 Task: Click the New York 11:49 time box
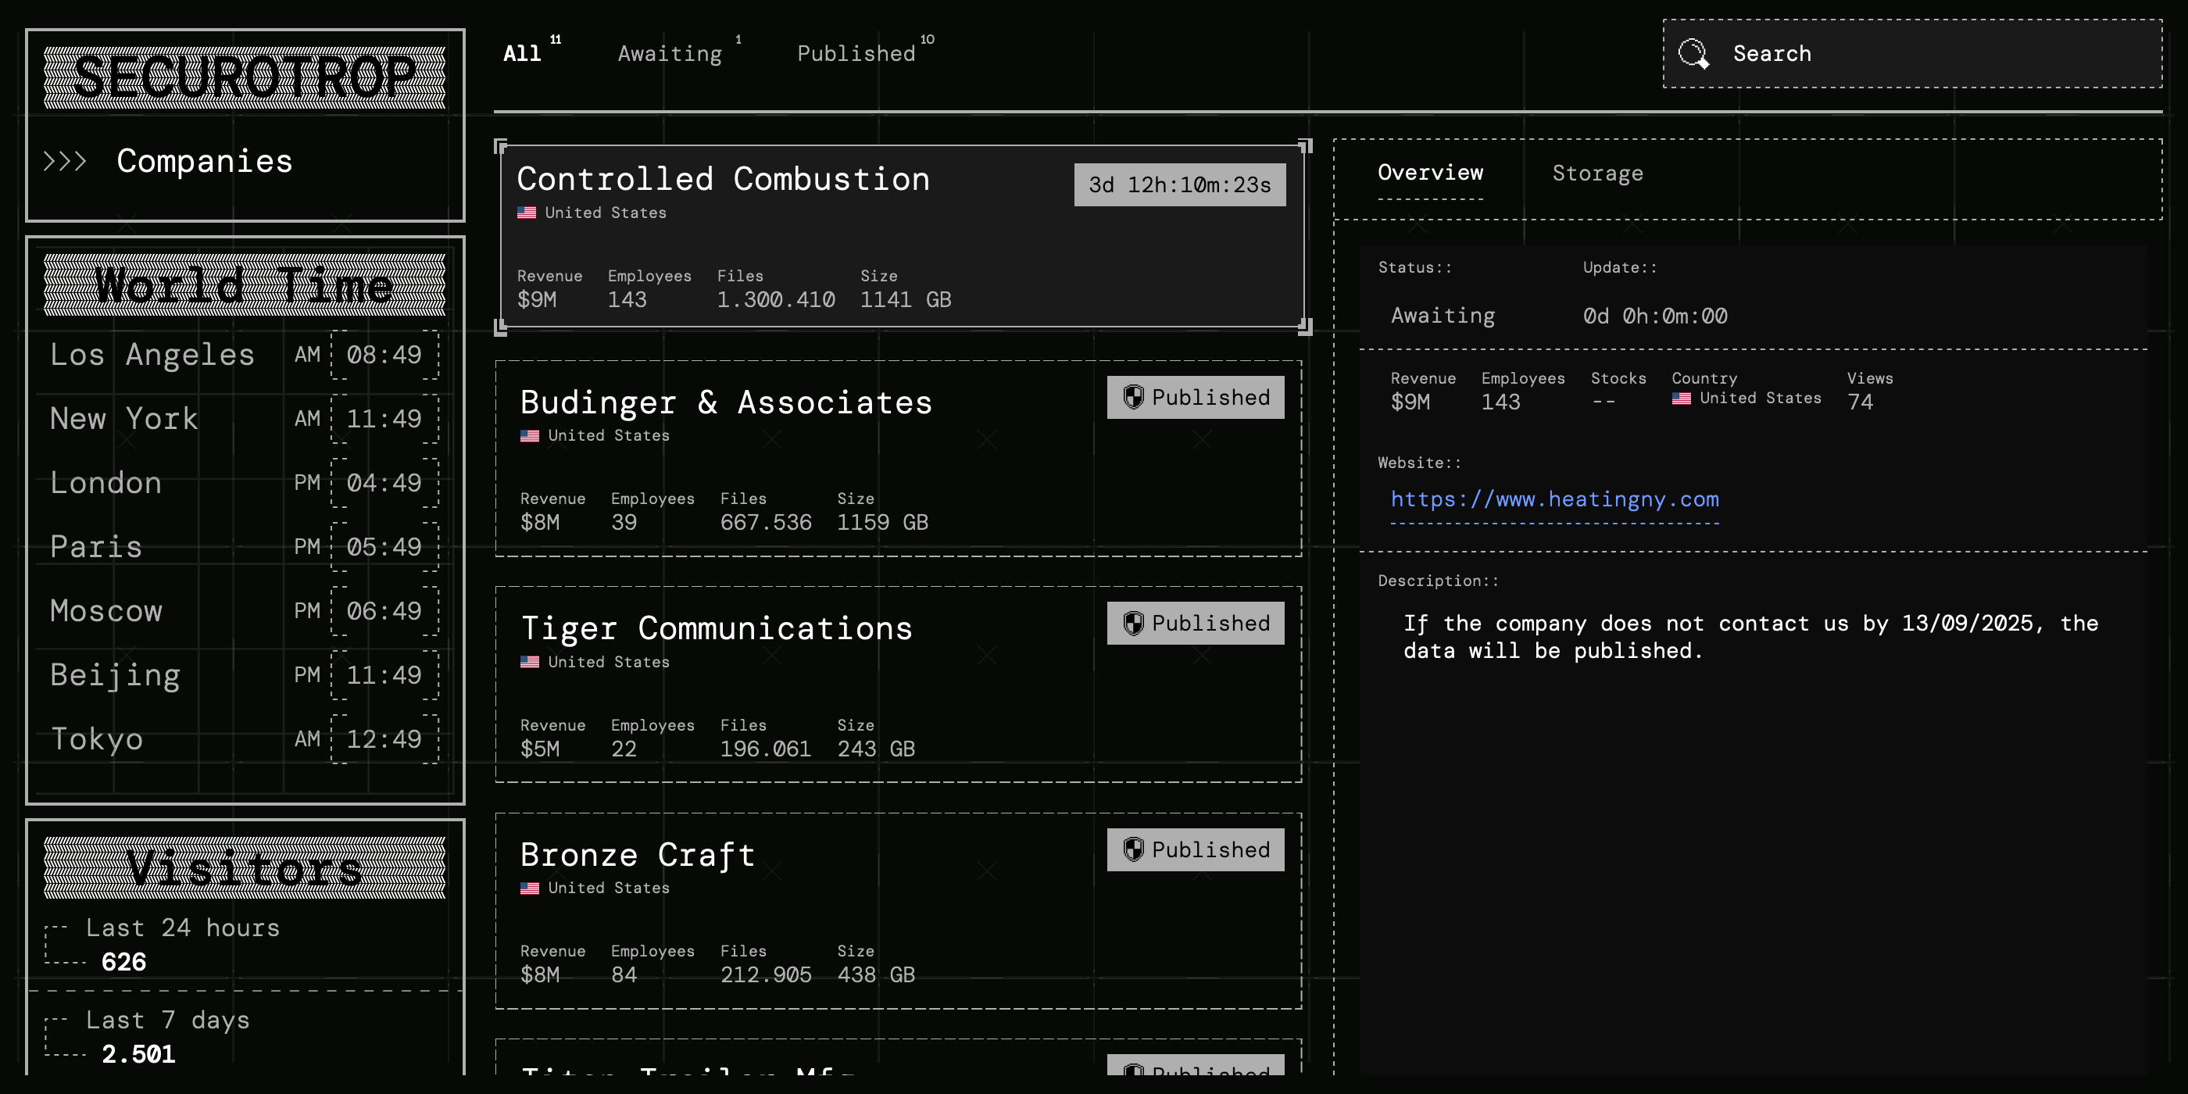click(x=384, y=418)
